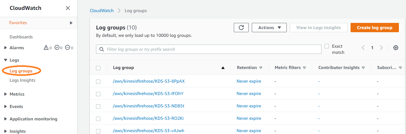The width and height of the screenshot is (406, 134).
Task: Go to Dashboards in the sidebar
Action: pyautogui.click(x=21, y=37)
